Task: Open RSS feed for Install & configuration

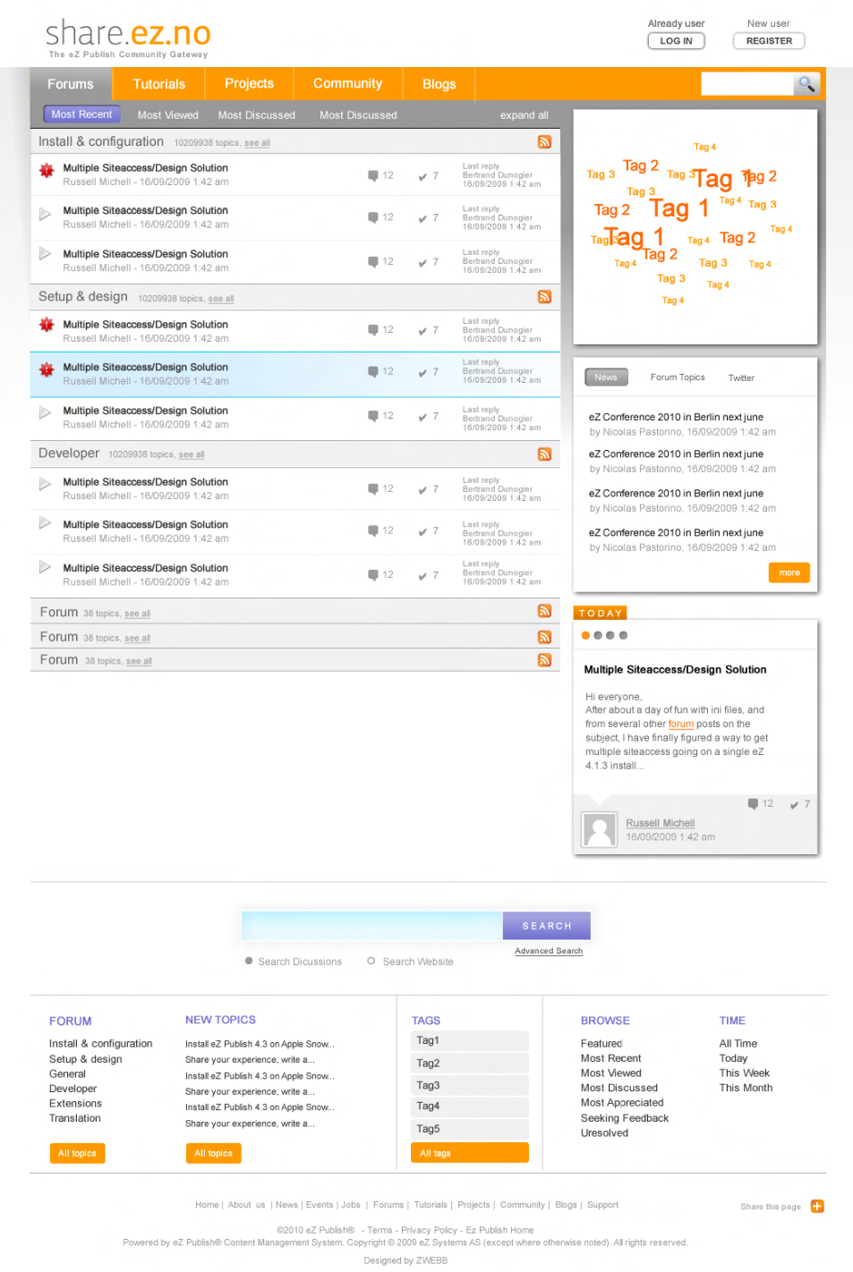Action: pyautogui.click(x=544, y=142)
